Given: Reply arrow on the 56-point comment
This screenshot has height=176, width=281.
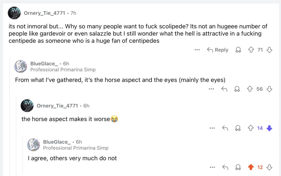Looking at the screenshot, I should coord(224,89).
